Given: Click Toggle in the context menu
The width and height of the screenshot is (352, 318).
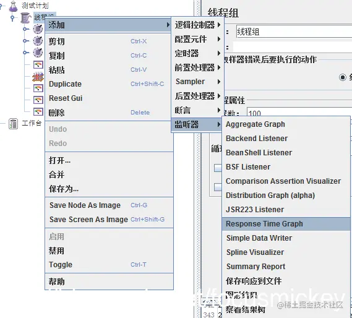Looking at the screenshot, I should [x=109, y=265].
